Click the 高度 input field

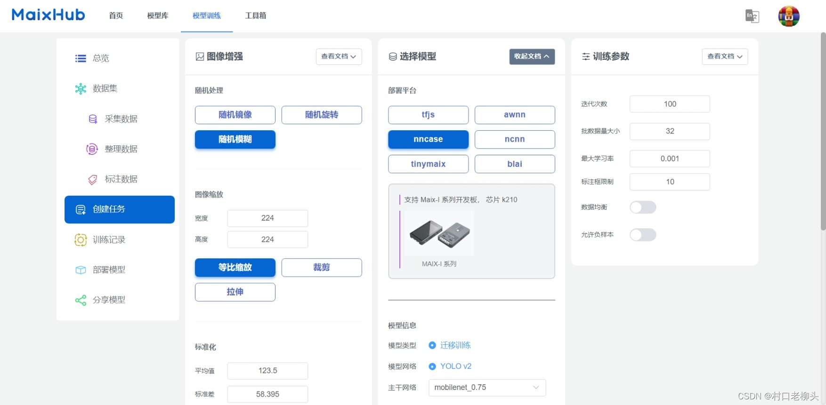tap(267, 239)
